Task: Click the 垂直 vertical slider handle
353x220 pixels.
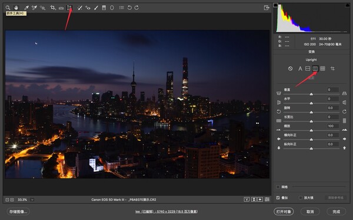Action: click(311, 94)
